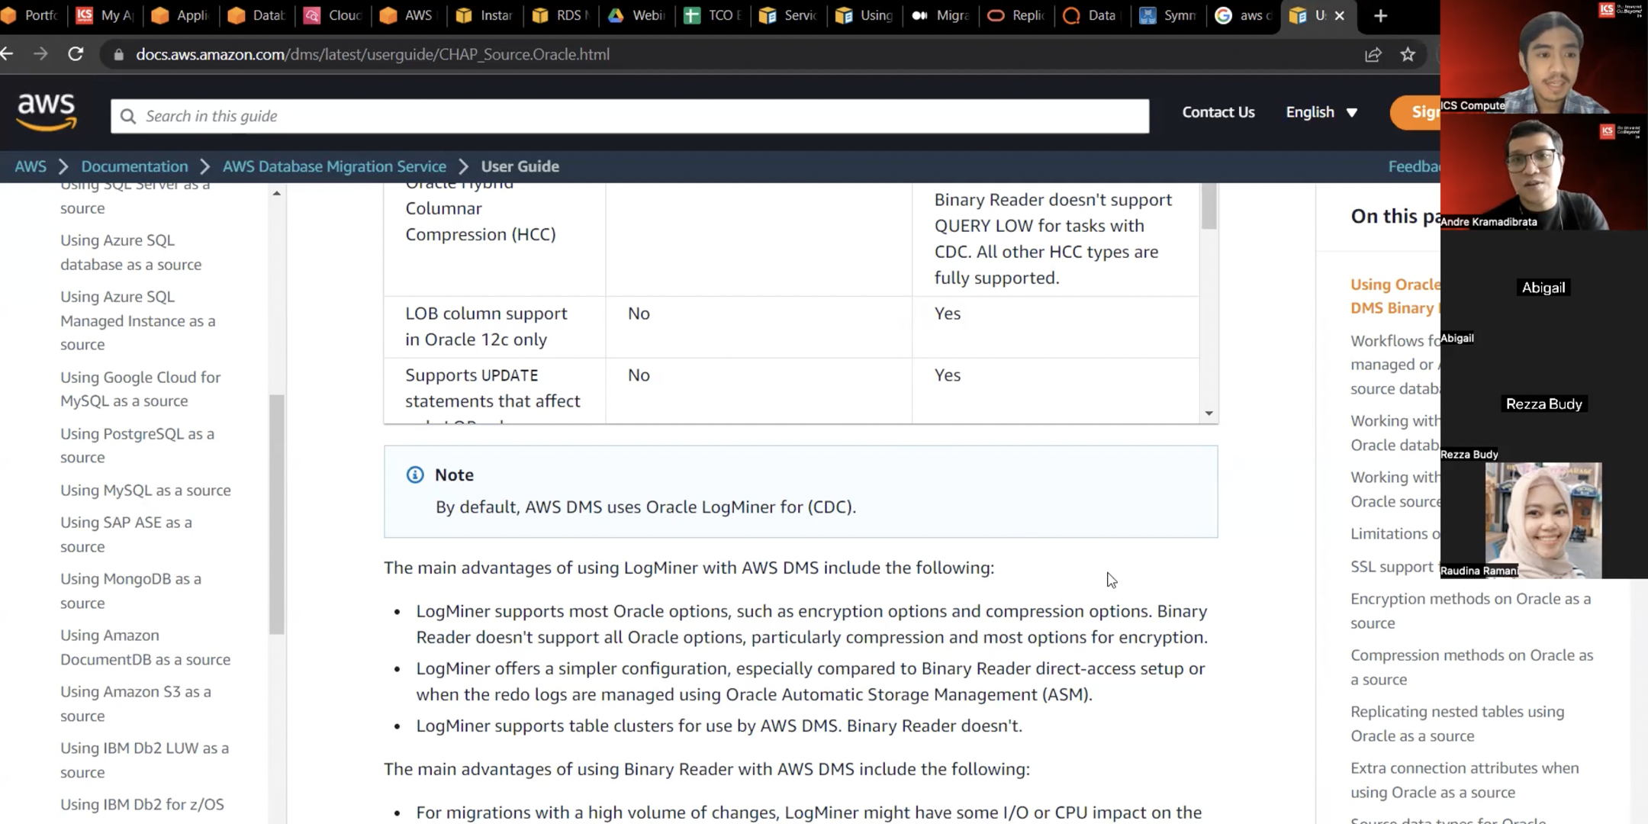Click the address bar URL
Screen dimensions: 1648x824
tap(372, 54)
